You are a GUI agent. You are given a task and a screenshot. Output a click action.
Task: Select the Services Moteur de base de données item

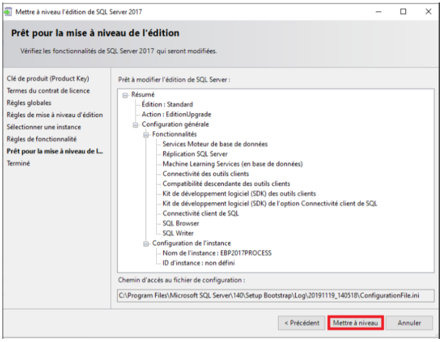[215, 144]
